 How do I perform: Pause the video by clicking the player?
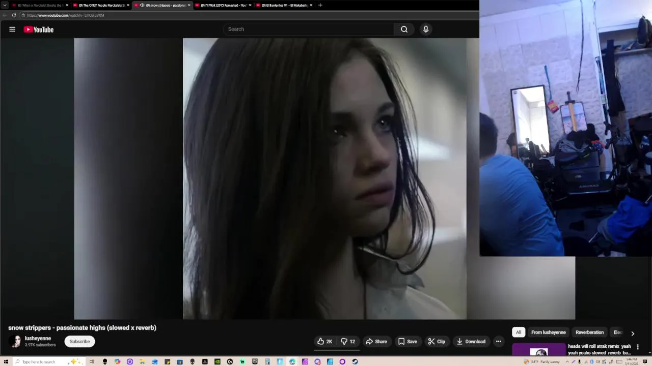(x=324, y=178)
